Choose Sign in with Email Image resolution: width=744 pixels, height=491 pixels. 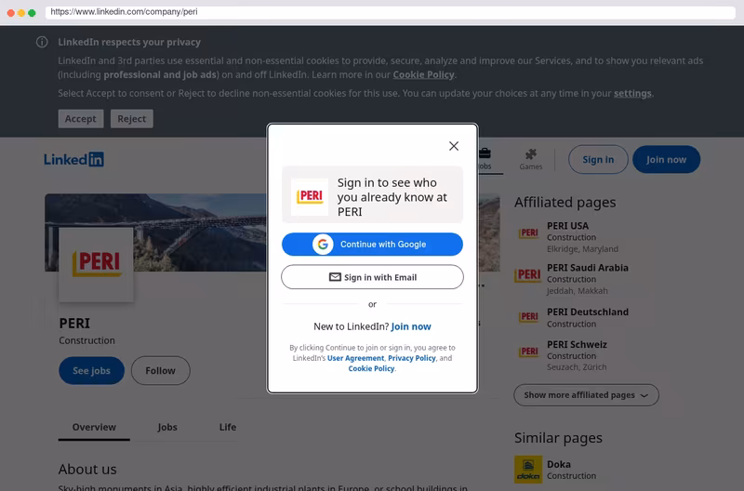(x=373, y=277)
